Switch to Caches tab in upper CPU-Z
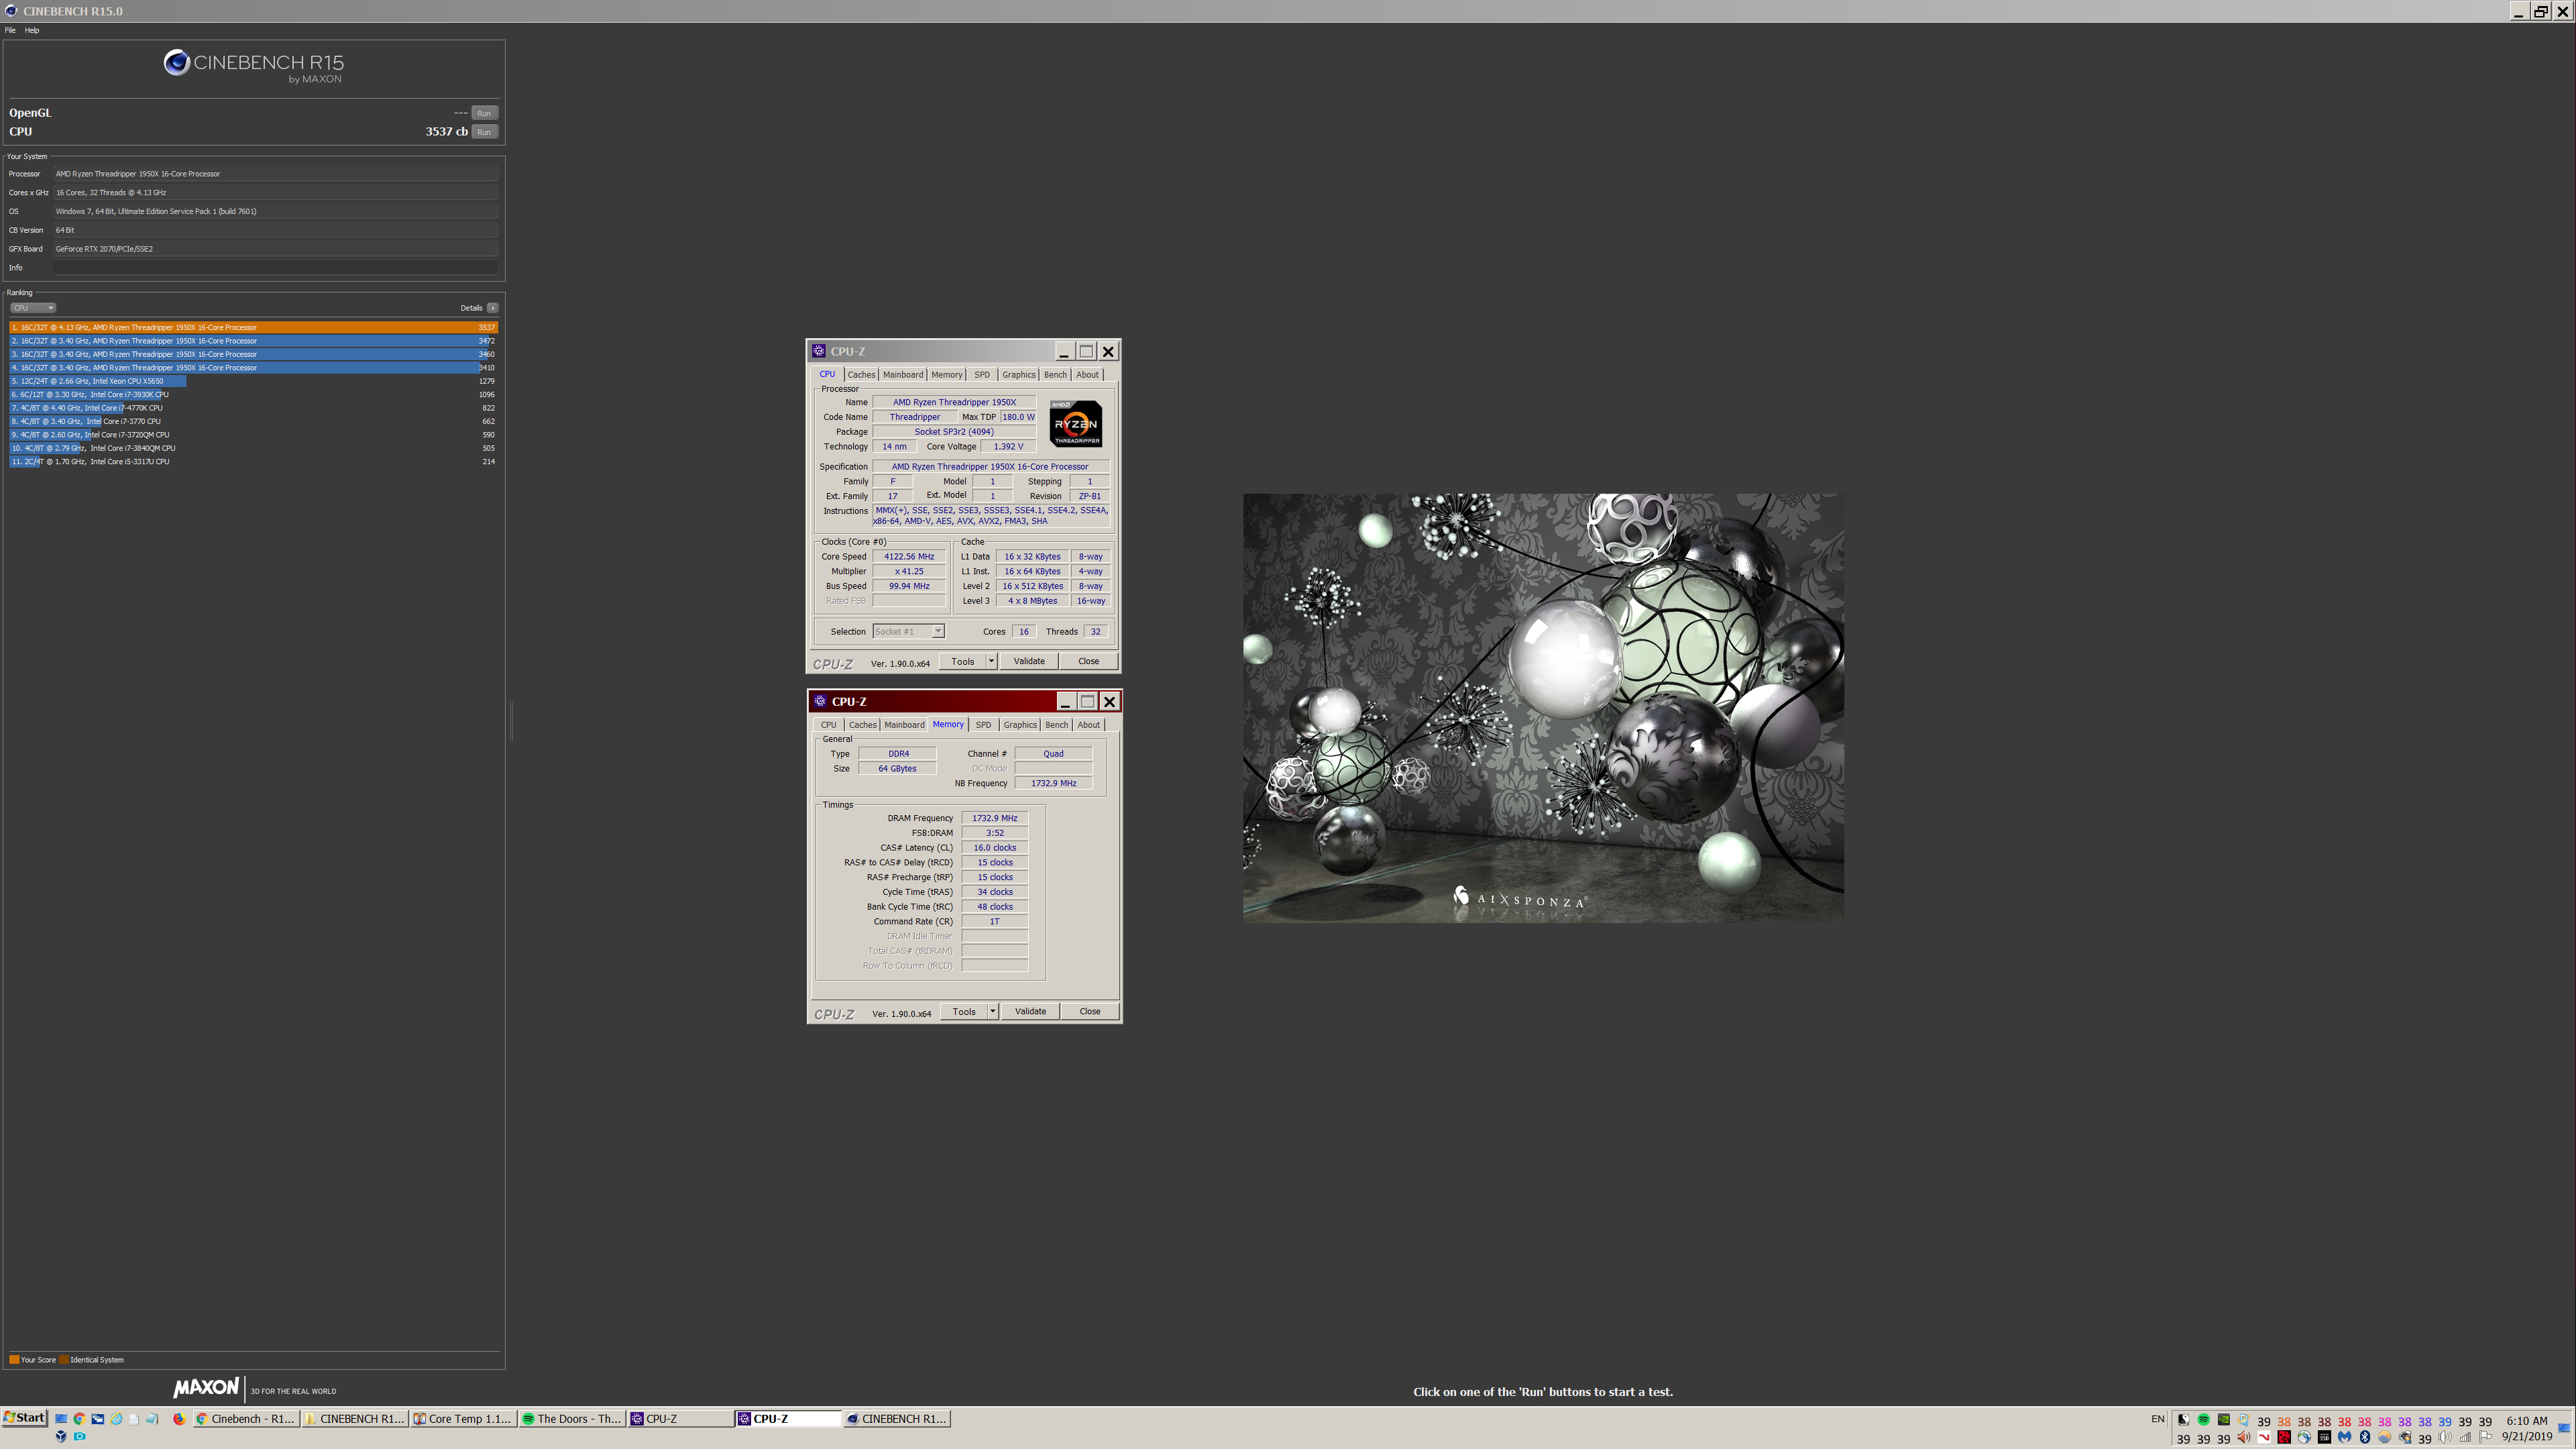 tap(861, 375)
